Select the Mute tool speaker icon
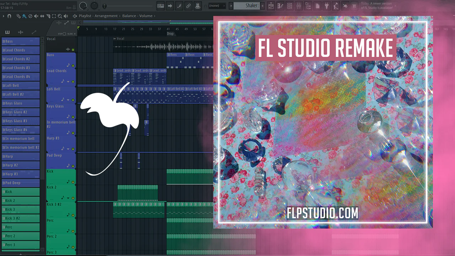 pyautogui.click(x=36, y=16)
